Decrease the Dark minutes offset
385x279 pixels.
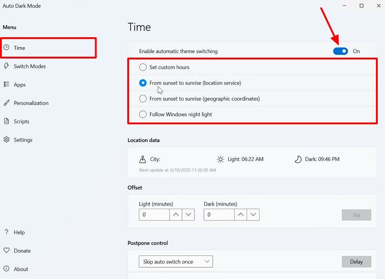coord(253,215)
